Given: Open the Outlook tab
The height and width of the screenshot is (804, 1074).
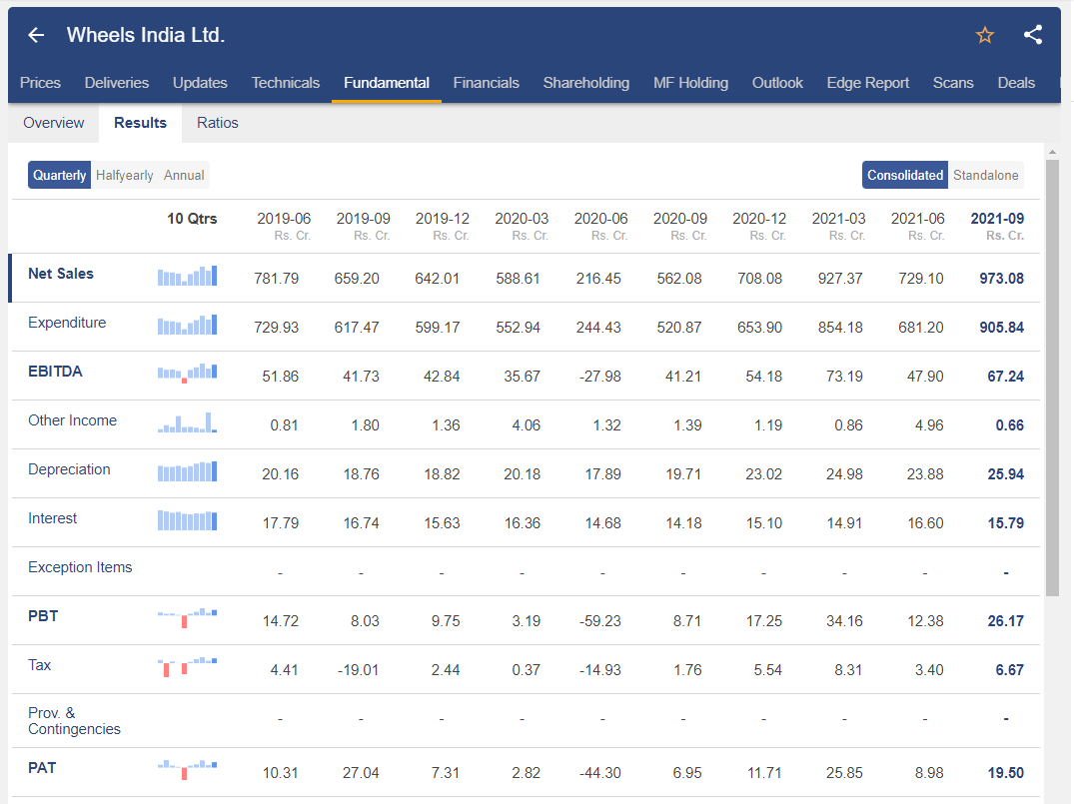Looking at the screenshot, I should [777, 83].
